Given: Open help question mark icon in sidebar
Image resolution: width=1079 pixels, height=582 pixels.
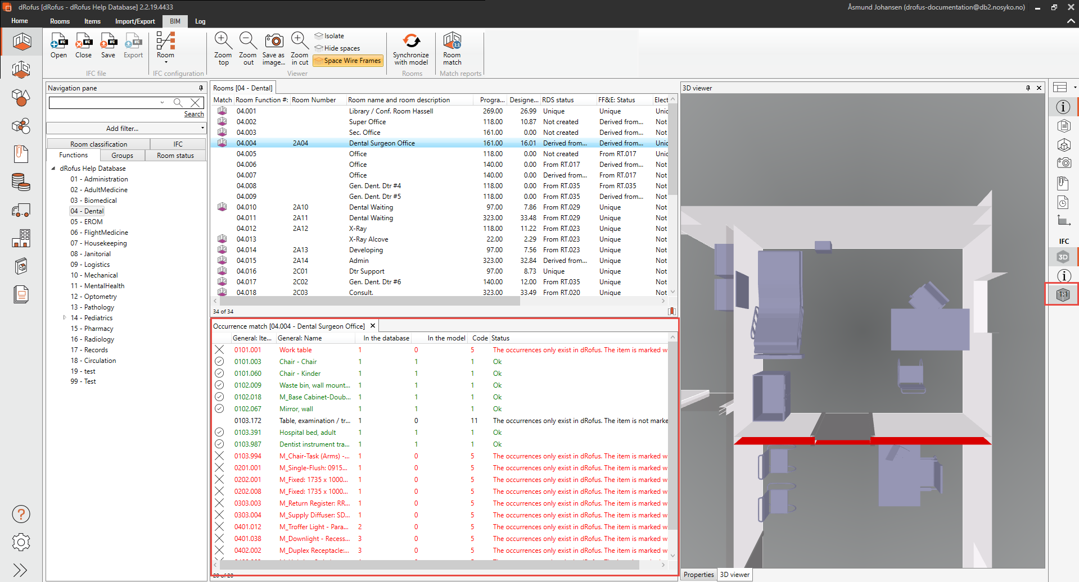Looking at the screenshot, I should click(21, 514).
